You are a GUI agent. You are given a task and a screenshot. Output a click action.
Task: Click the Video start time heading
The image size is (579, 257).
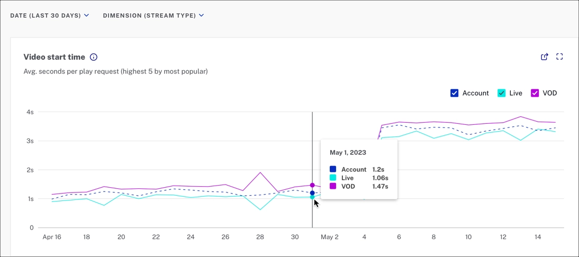[x=54, y=57]
